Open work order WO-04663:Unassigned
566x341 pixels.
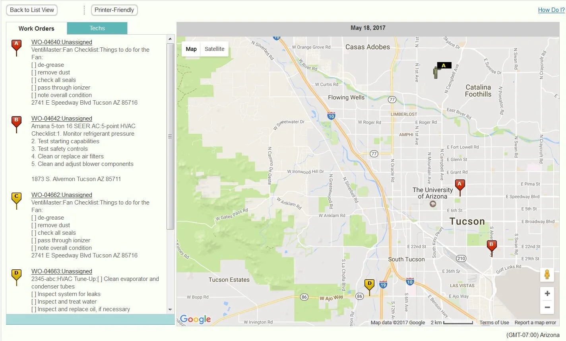(x=62, y=271)
